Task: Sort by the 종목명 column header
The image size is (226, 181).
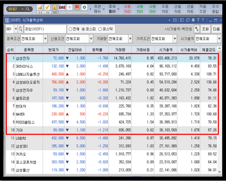Action: (29, 50)
